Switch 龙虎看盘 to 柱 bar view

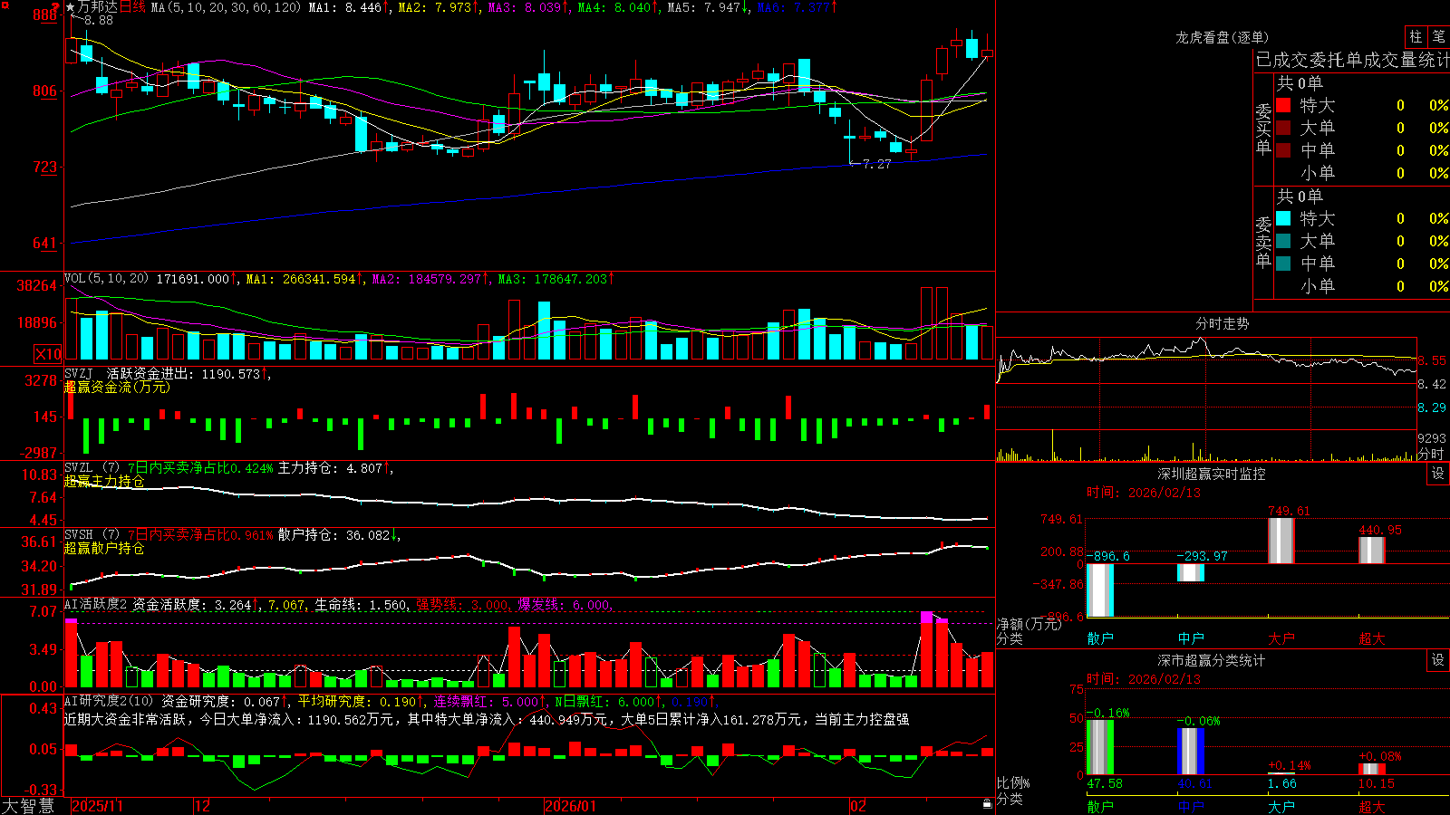1416,36
